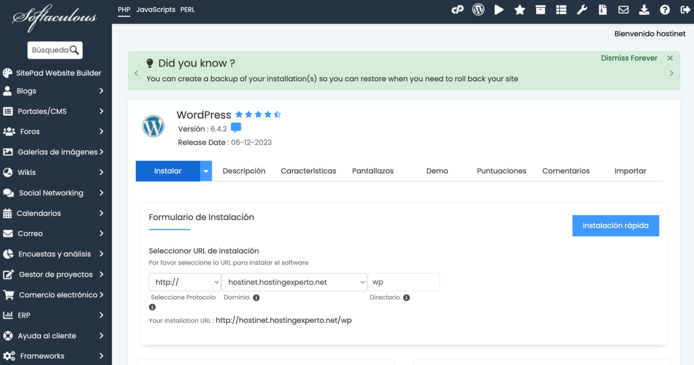The image size is (694, 365).
Task: Click the Búsqueda search field
Action: point(55,50)
